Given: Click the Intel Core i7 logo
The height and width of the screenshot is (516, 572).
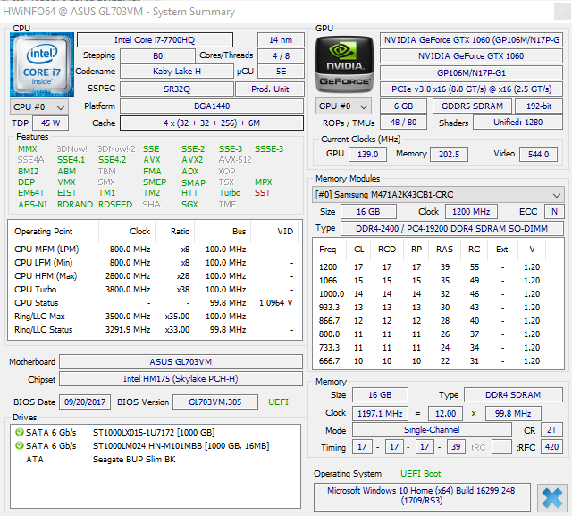Looking at the screenshot, I should 42,64.
